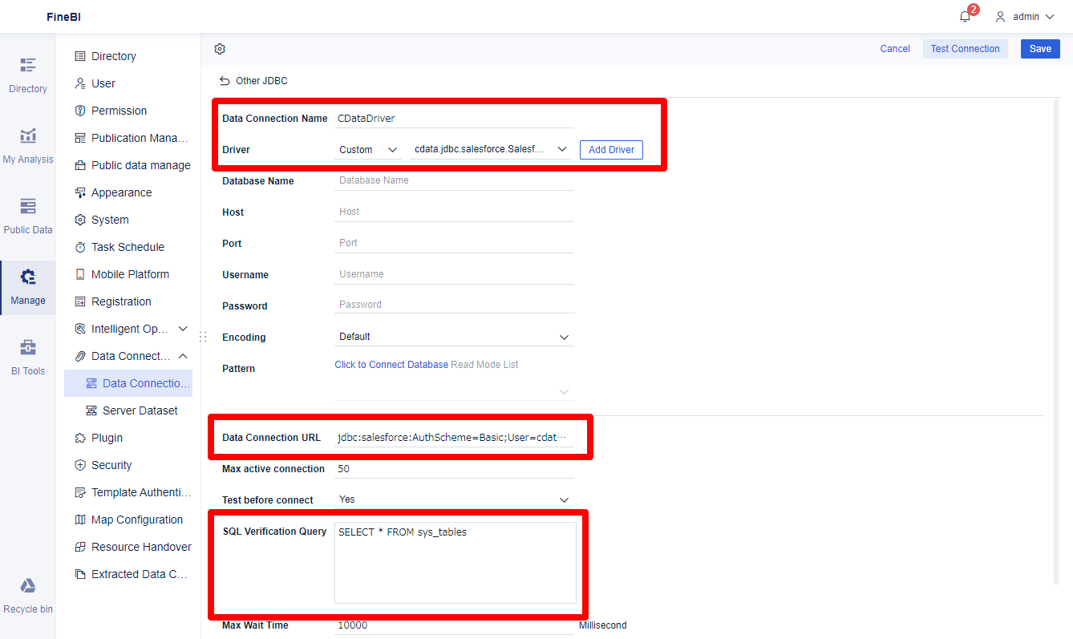Click the settings gear icon above the form
Viewport: 1073px width, 639px height.
coord(220,49)
